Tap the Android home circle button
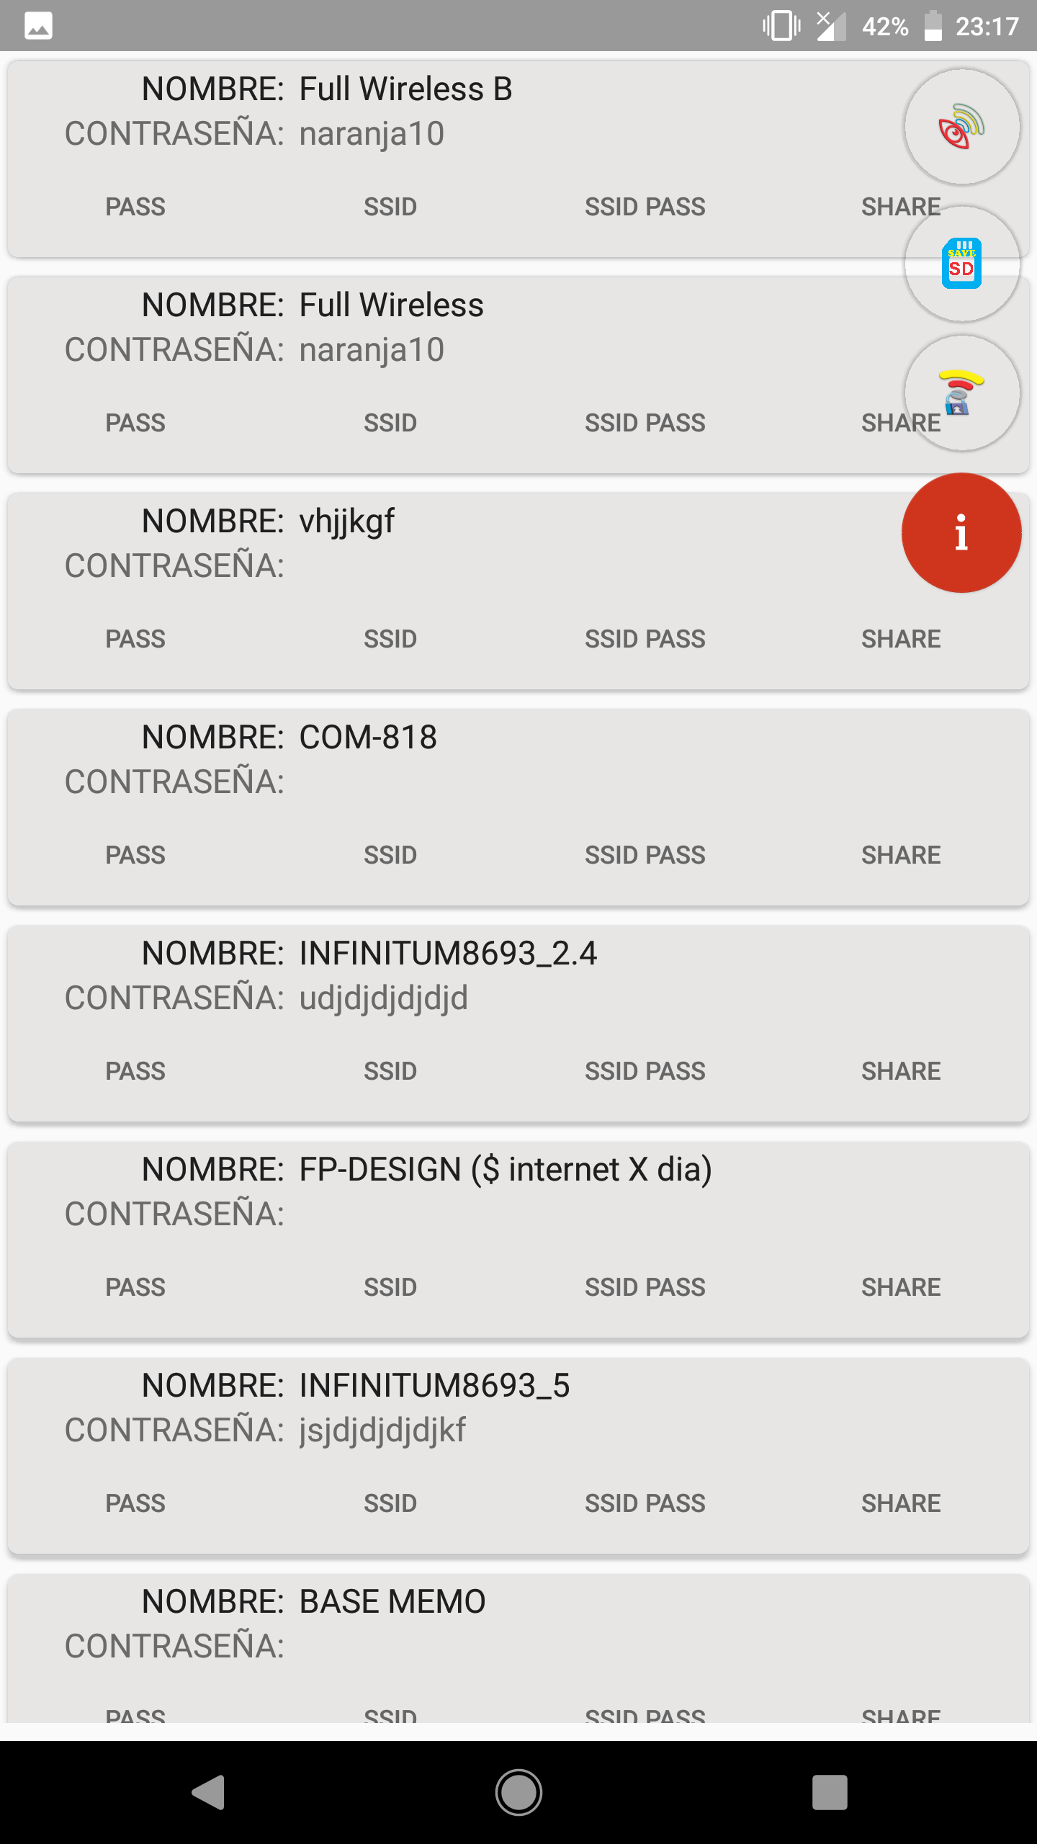The height and width of the screenshot is (1844, 1037). click(518, 1792)
